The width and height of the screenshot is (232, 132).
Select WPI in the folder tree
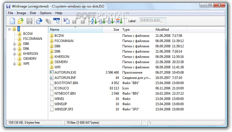[x=26, y=64]
